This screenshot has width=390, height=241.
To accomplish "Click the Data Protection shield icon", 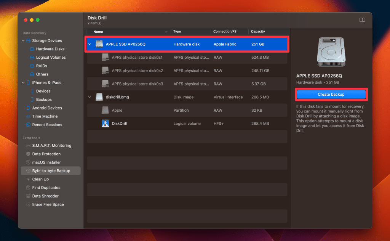I will (x=28, y=154).
